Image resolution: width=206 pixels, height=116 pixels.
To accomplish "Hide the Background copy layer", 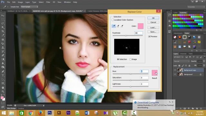I will pyautogui.click(x=175, y=70).
